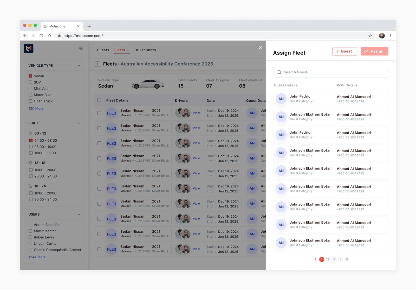Click the browser back arrow

(x=25, y=36)
